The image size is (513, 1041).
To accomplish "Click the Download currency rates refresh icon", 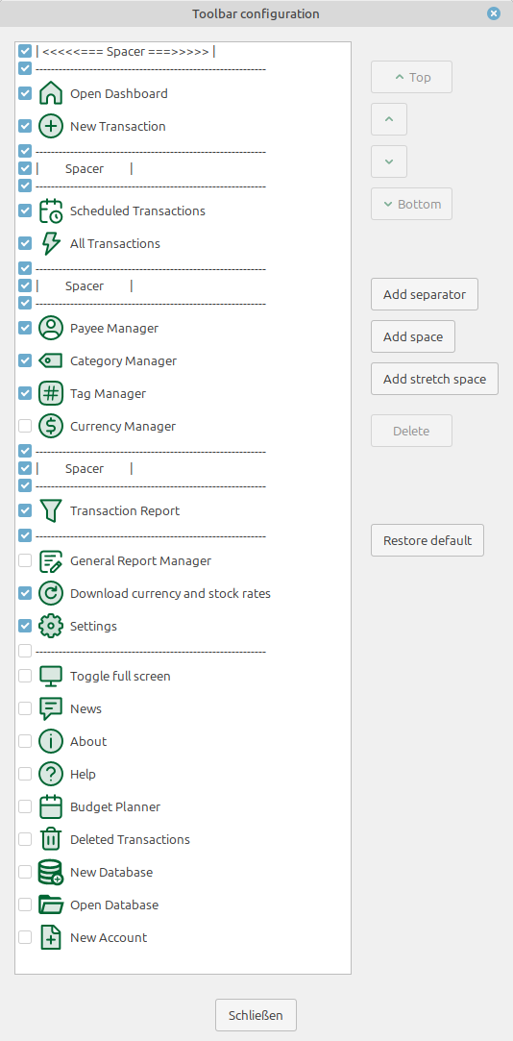I will [51, 593].
